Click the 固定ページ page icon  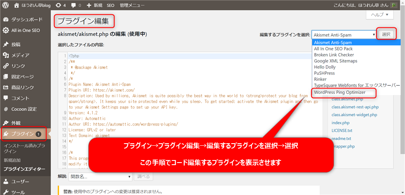tap(6, 77)
